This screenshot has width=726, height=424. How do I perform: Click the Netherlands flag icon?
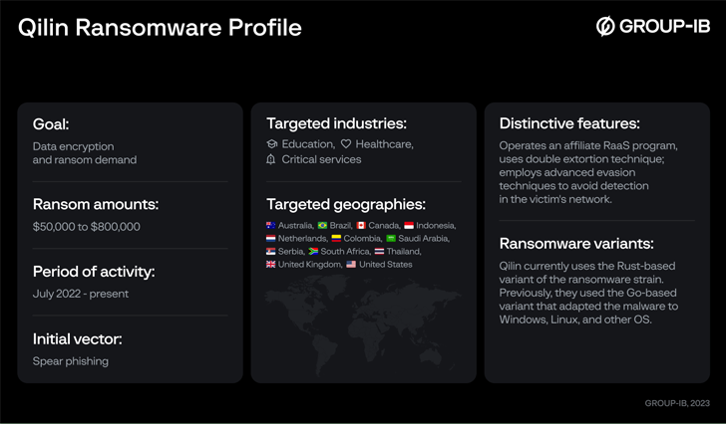point(271,239)
